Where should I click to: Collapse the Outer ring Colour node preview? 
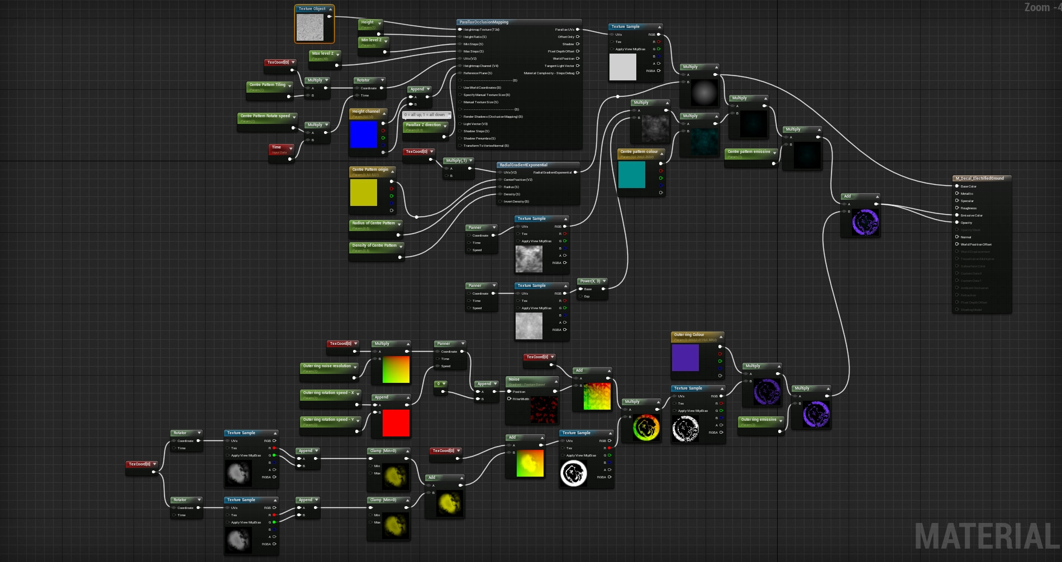[x=721, y=336]
